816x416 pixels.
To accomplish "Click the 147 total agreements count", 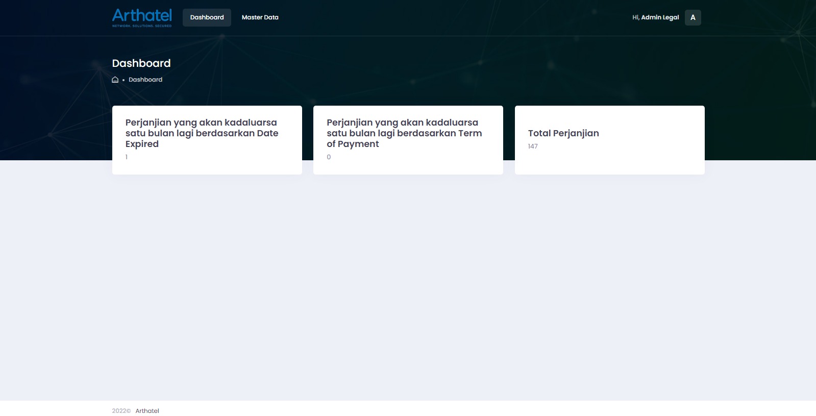I will coord(533,146).
